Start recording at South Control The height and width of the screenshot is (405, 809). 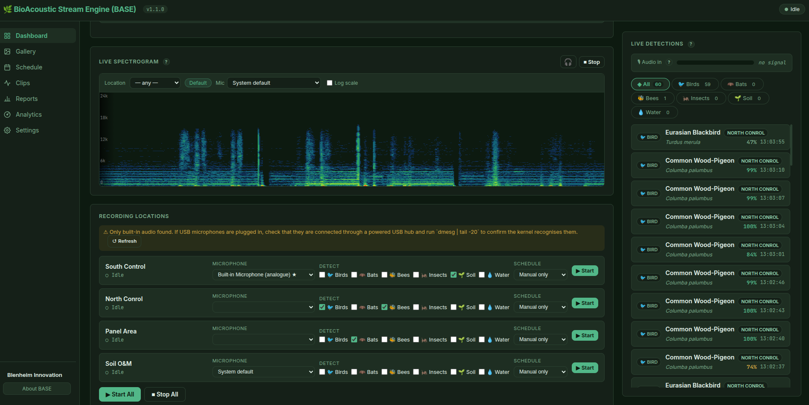point(585,271)
